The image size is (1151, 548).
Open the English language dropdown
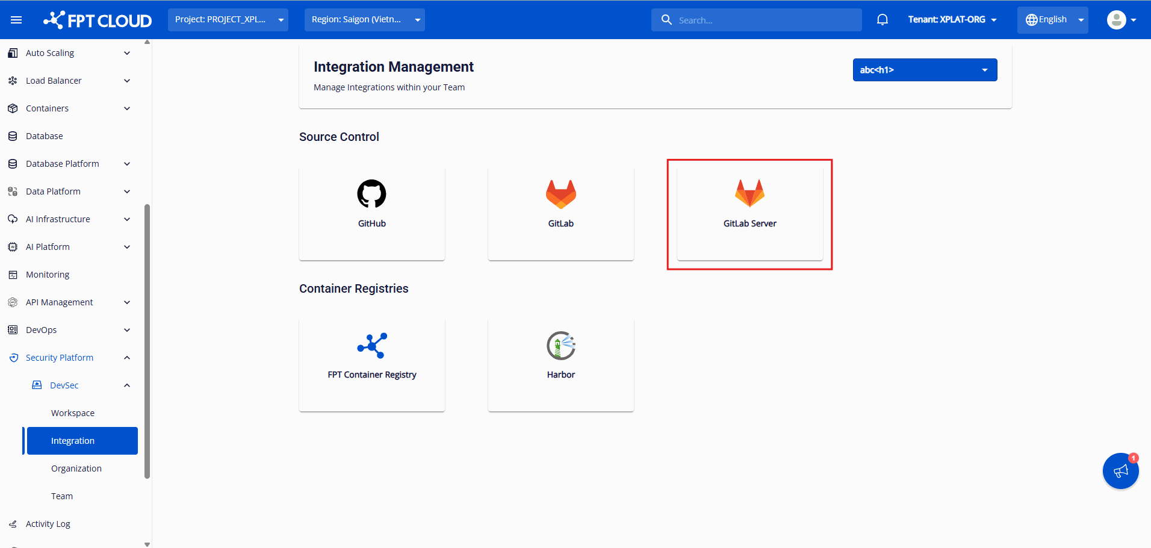(x=1053, y=20)
